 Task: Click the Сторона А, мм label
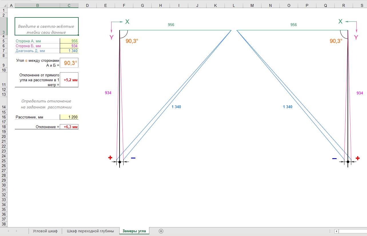point(28,41)
